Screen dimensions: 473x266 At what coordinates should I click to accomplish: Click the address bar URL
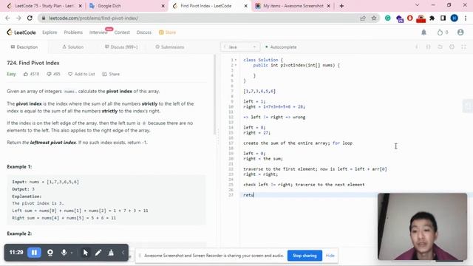(x=94, y=18)
